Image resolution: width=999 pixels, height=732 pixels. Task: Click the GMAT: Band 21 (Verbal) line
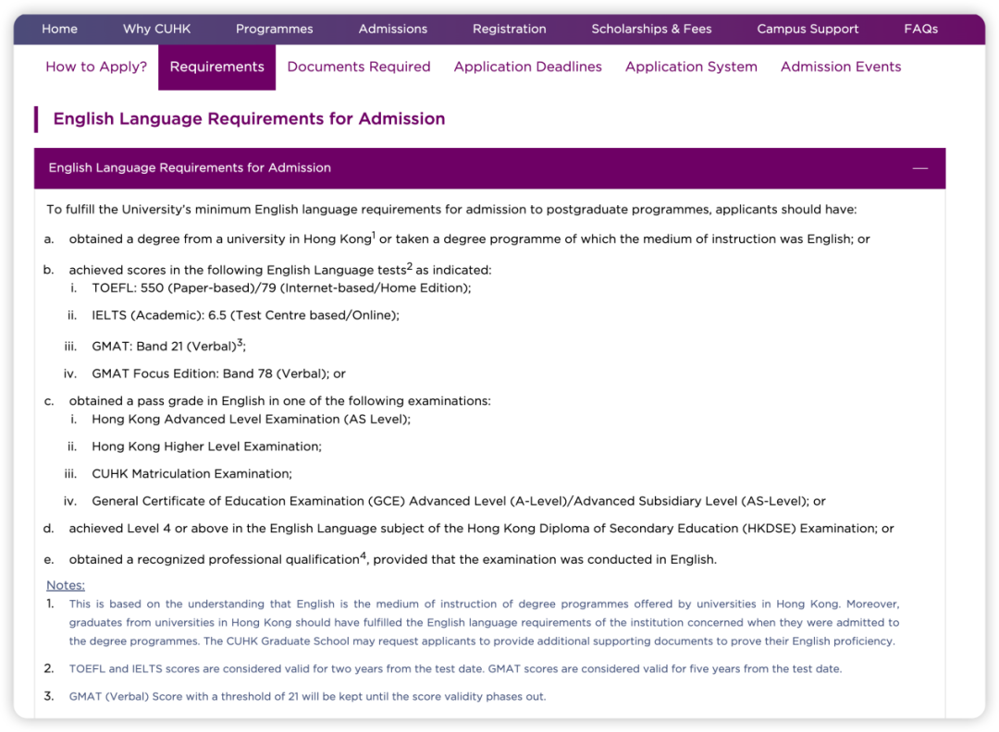(168, 346)
